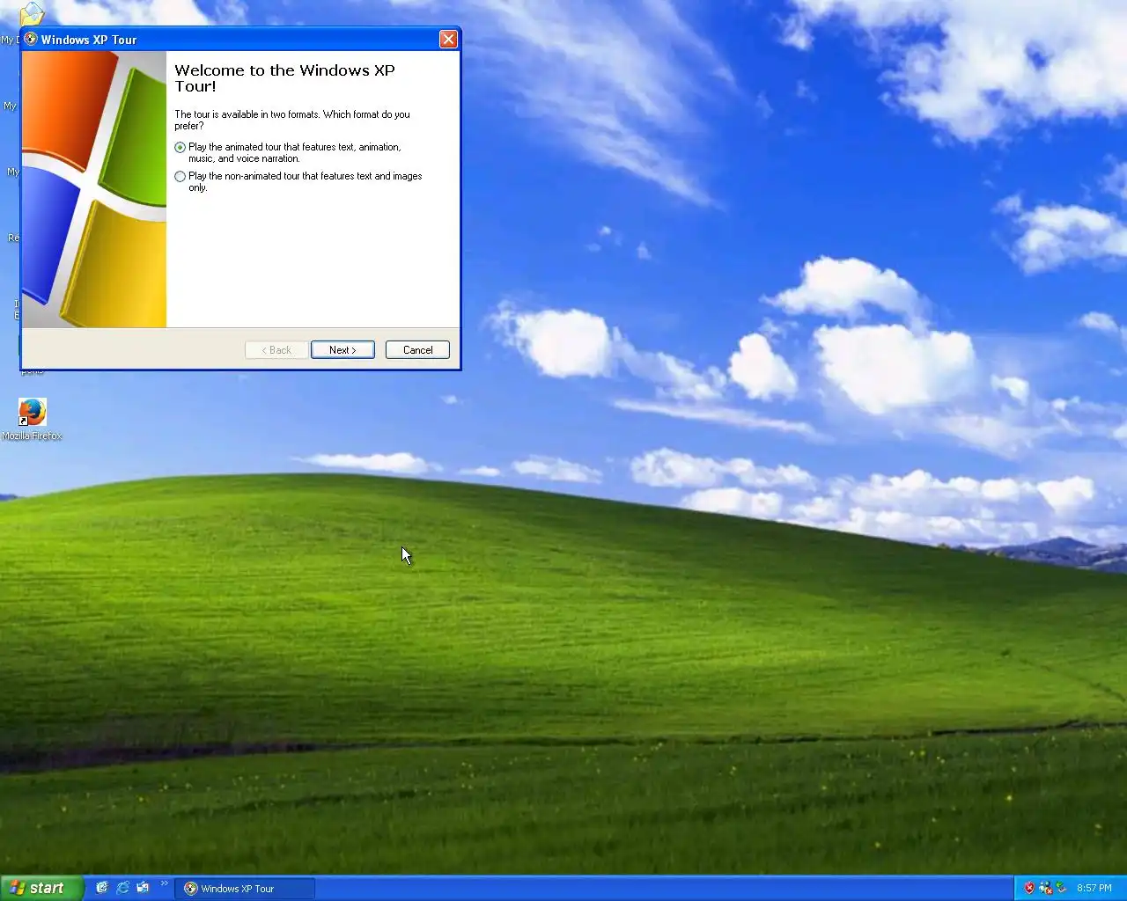The image size is (1127, 901).
Task: Click Next in the Windows XP Tour
Action: click(x=343, y=349)
